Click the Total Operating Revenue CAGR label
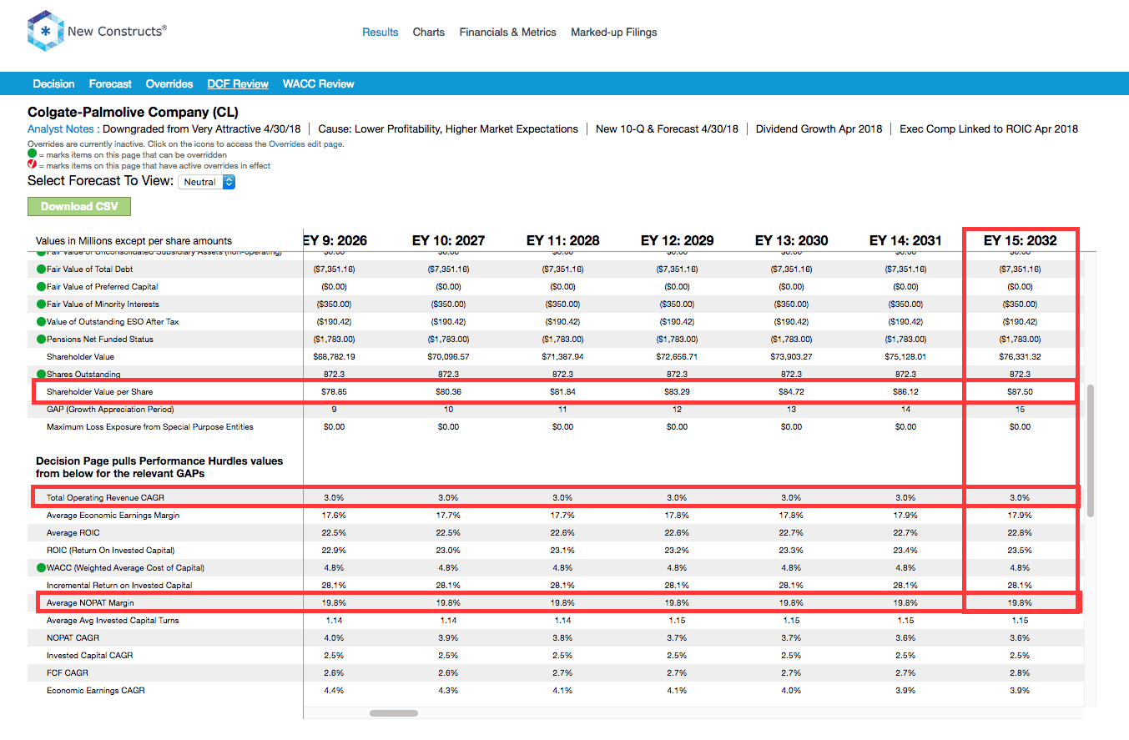1129x740 pixels. 105,498
